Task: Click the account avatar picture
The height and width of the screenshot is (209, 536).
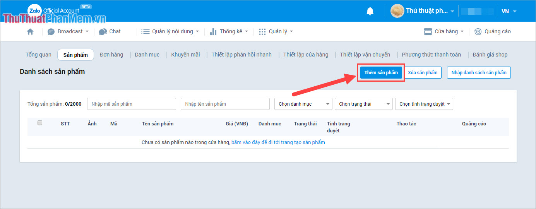Action: click(x=397, y=11)
